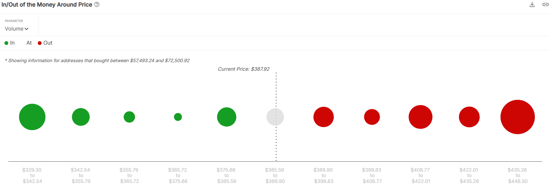549x185 pixels.
Task: Click the In/Out of the Money Around Price title
Action: [47, 5]
